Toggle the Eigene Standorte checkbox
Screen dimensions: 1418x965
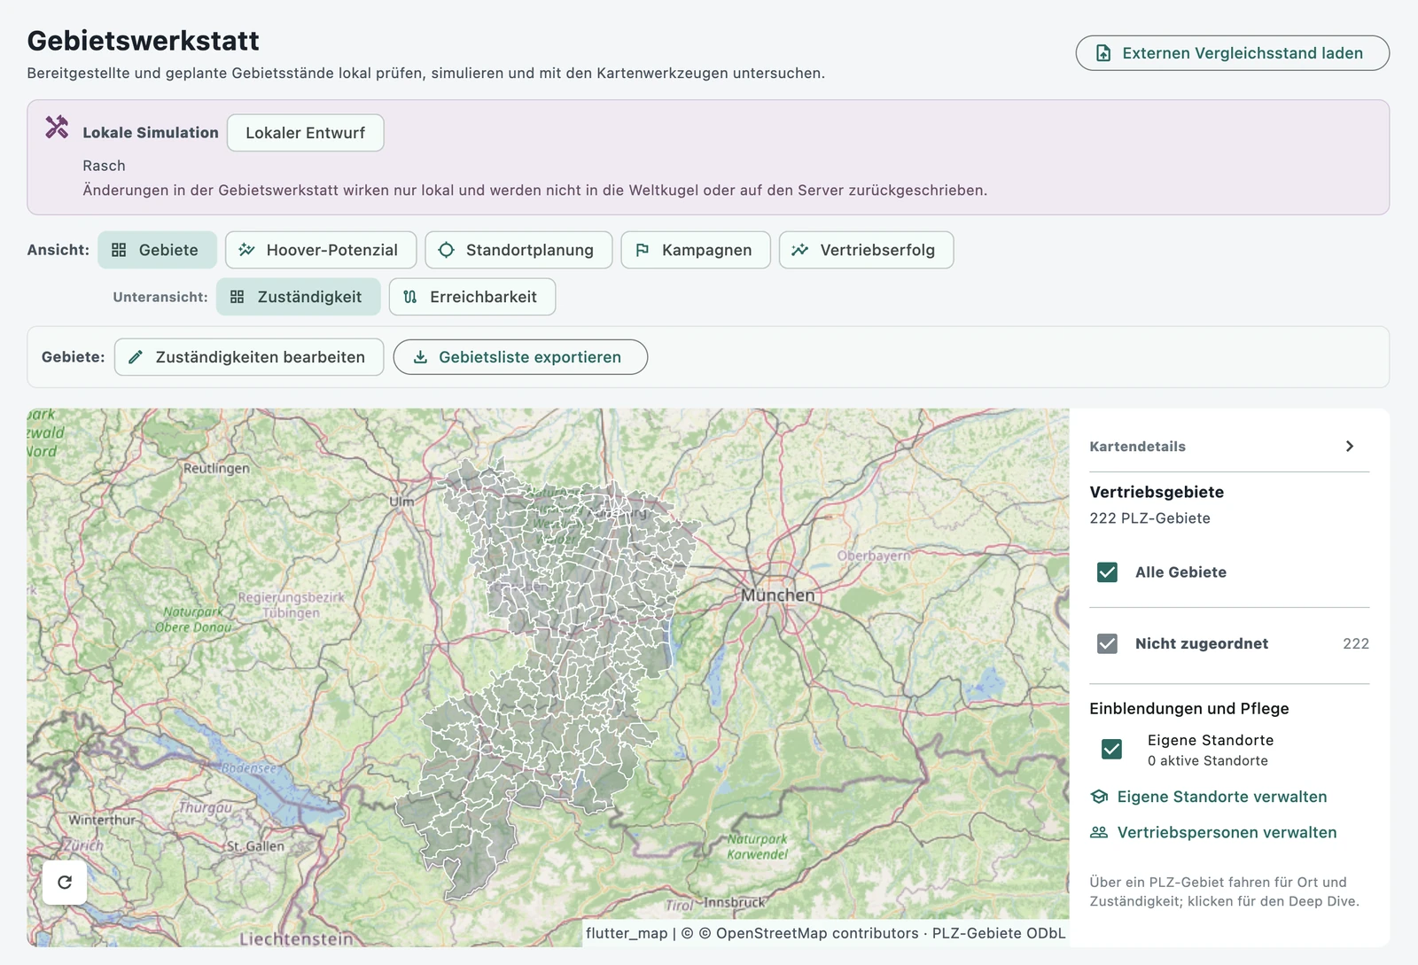tap(1111, 750)
